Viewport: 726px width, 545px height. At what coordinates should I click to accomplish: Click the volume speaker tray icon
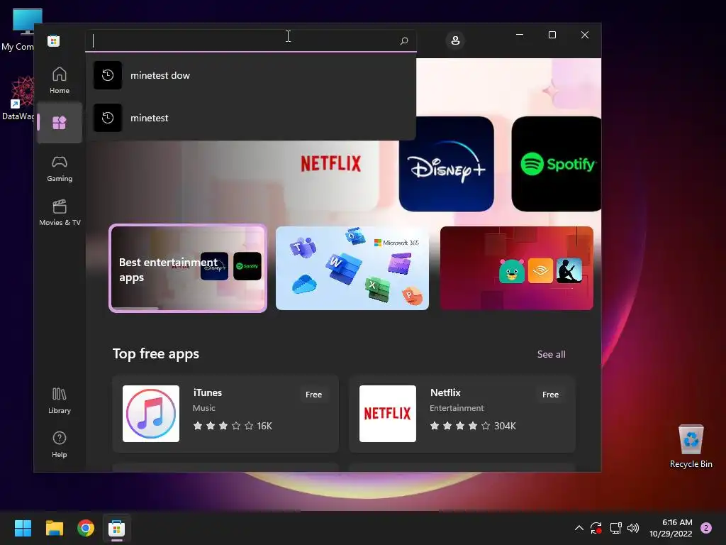[633, 528]
